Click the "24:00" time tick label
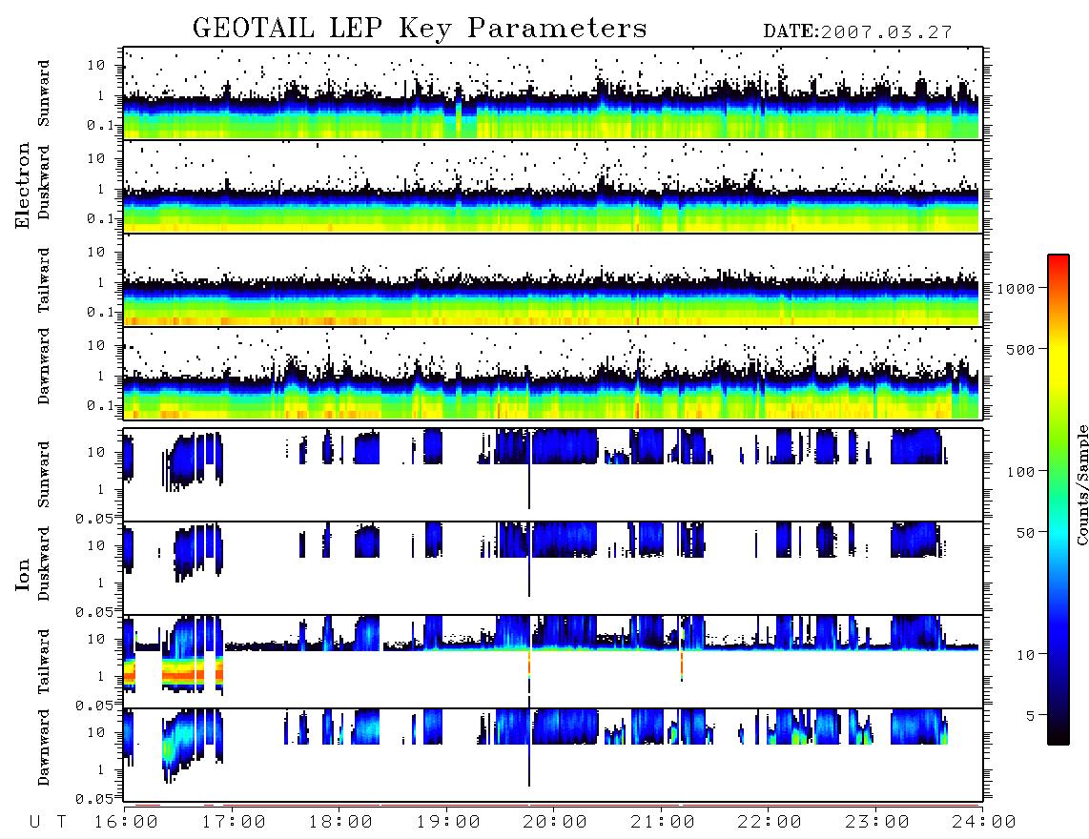Image resolution: width=1089 pixels, height=839 pixels. (984, 823)
